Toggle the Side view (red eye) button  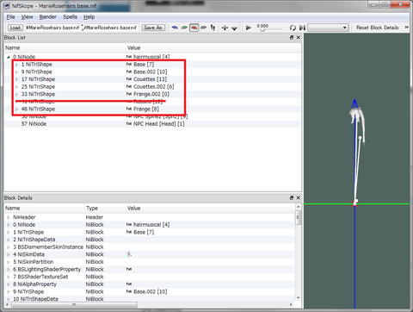tap(194, 28)
